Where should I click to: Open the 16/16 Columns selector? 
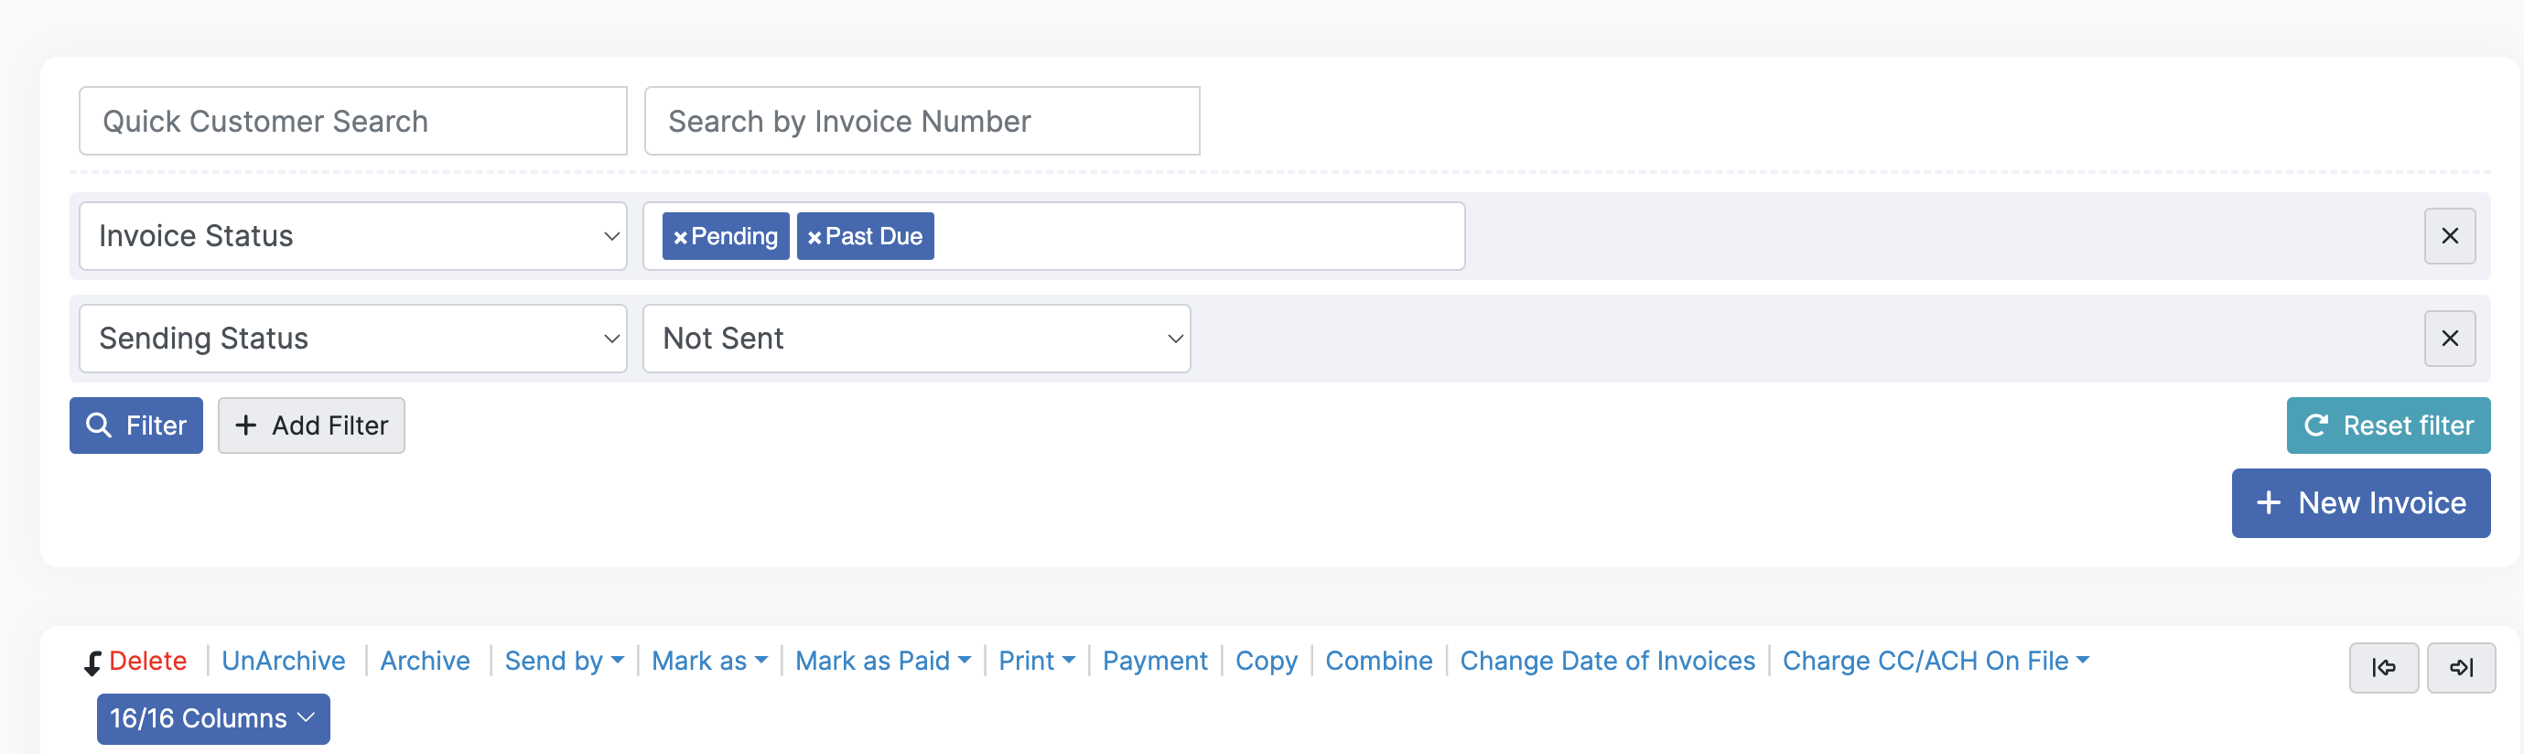(212, 717)
